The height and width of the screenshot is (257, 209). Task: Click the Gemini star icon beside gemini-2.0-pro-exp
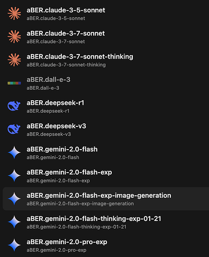click(14, 245)
